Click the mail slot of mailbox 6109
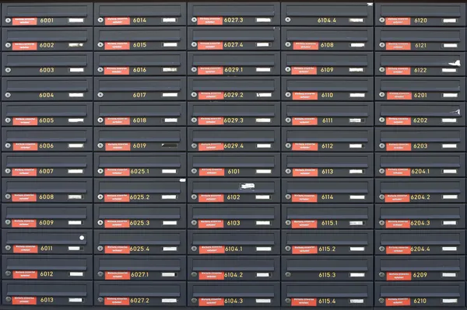The image size is (467, 310). [x=327, y=61]
